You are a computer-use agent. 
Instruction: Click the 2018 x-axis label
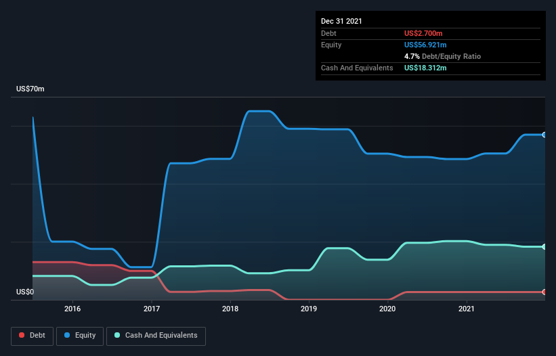[x=230, y=309]
